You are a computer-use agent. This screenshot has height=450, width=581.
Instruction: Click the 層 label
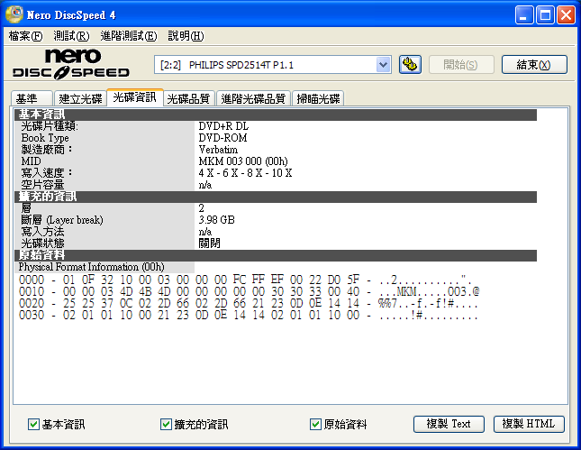pyautogui.click(x=26, y=208)
